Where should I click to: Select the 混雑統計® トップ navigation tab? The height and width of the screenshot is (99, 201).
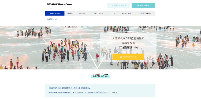click(x=55, y=13)
